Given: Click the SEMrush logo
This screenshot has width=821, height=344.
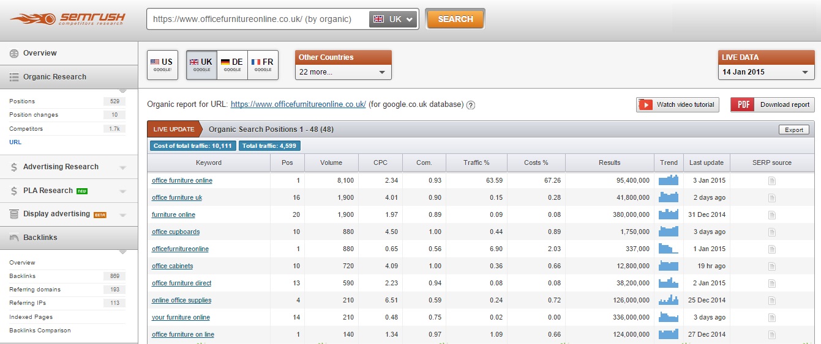Looking at the screenshot, I should coord(67,20).
